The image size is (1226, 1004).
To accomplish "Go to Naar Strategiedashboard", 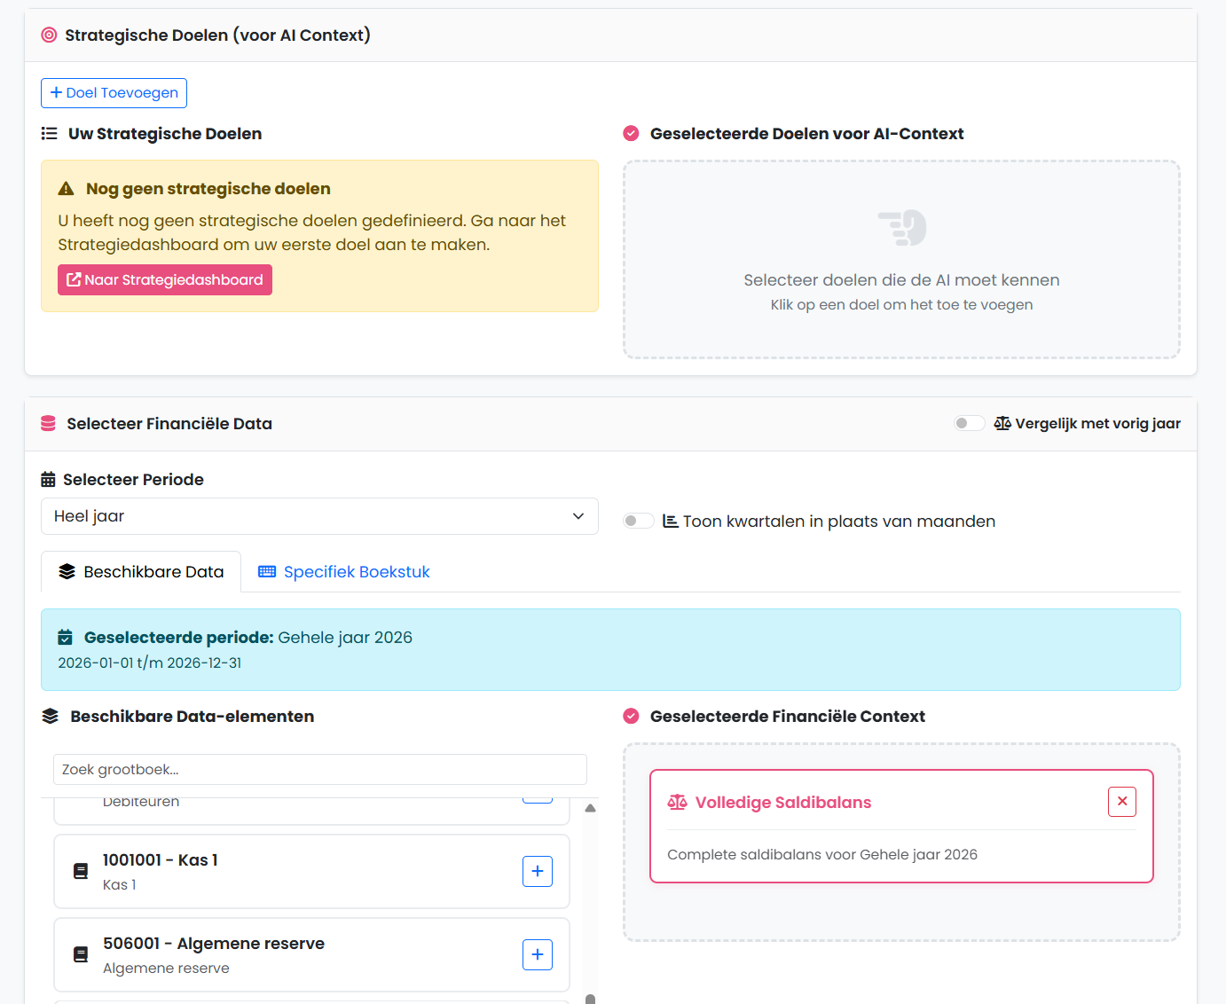I will pos(165,280).
